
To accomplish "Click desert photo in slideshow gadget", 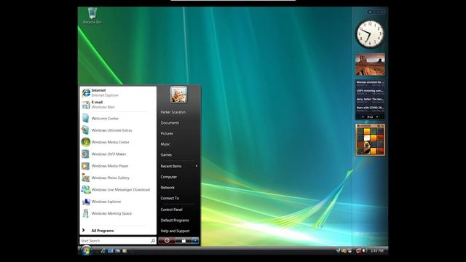I will 370,64.
